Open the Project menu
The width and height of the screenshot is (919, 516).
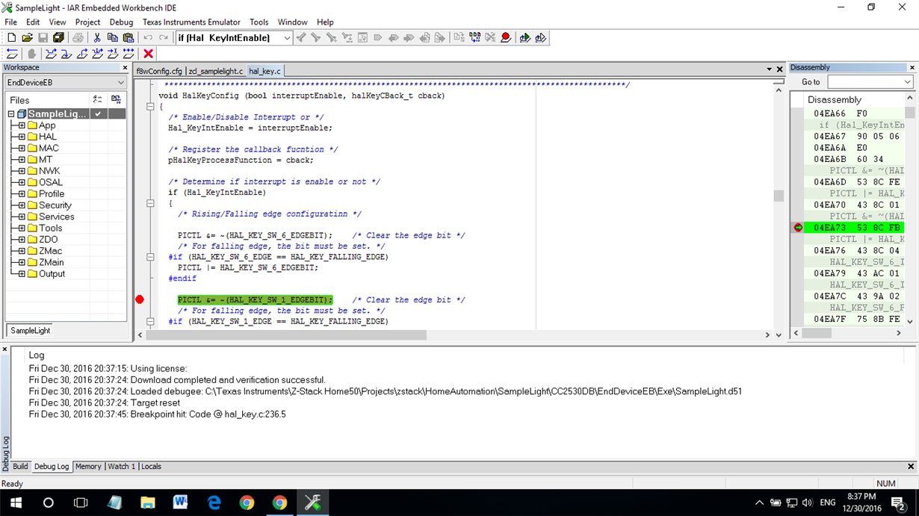87,22
